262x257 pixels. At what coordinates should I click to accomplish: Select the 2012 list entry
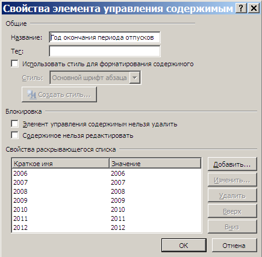107,228
